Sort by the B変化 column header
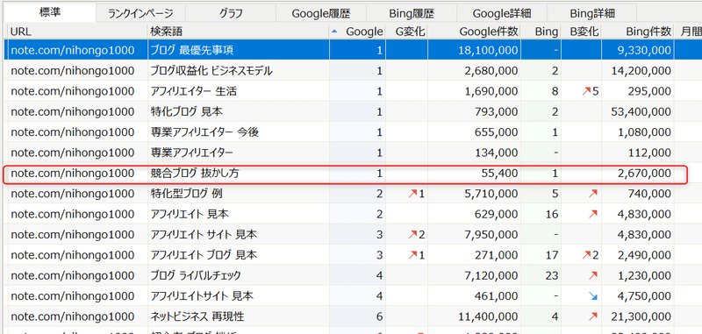 582,32
